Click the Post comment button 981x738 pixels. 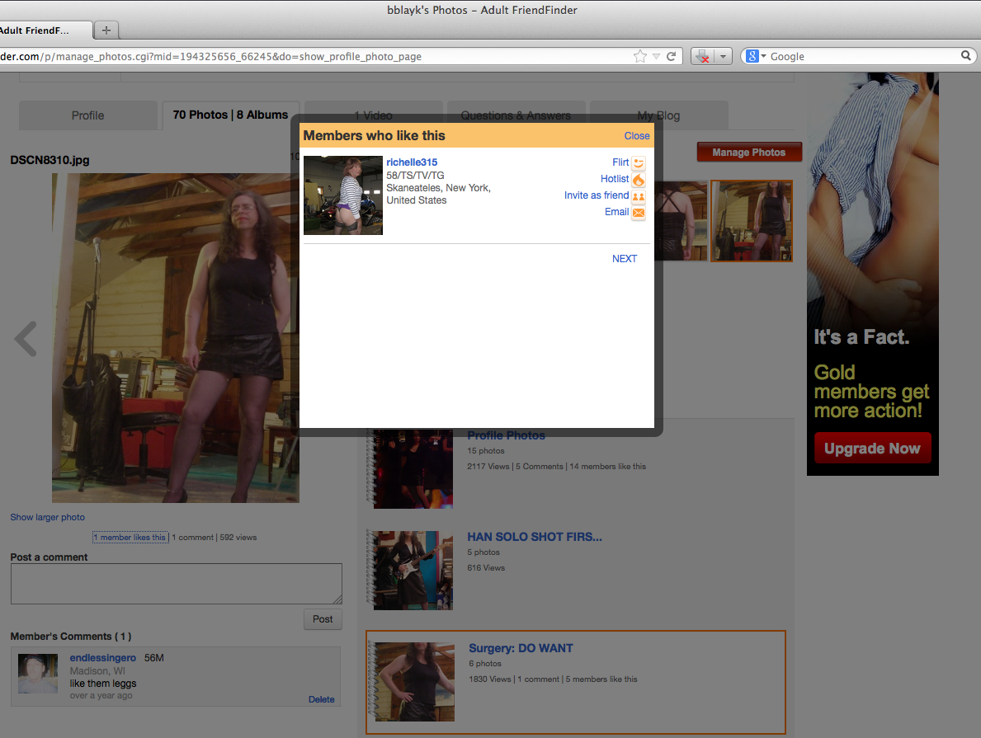323,619
